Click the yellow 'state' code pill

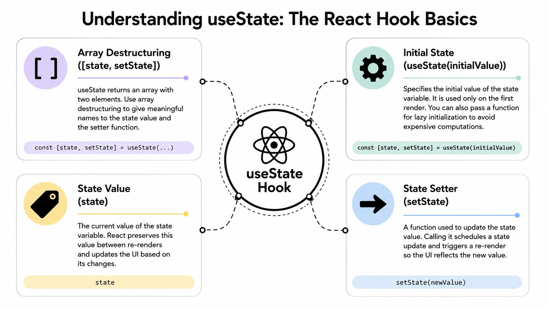coord(109,282)
